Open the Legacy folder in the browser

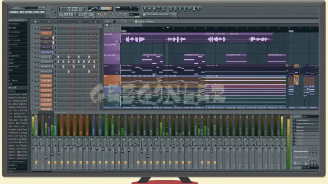tap(17, 91)
